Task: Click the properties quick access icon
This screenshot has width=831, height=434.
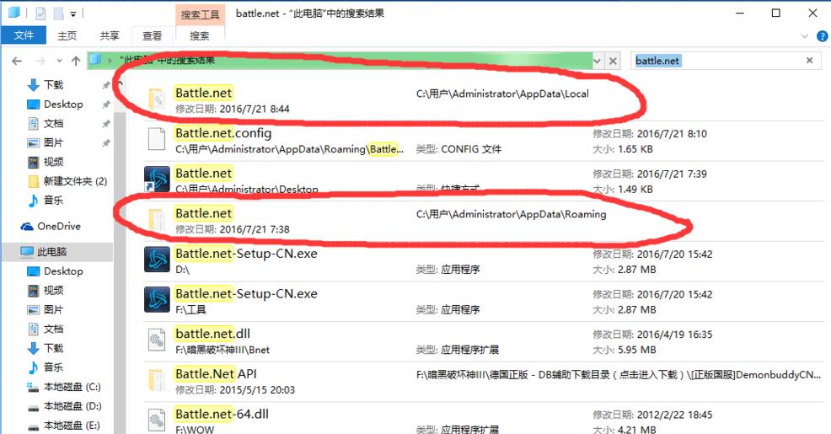Action: 40,13
